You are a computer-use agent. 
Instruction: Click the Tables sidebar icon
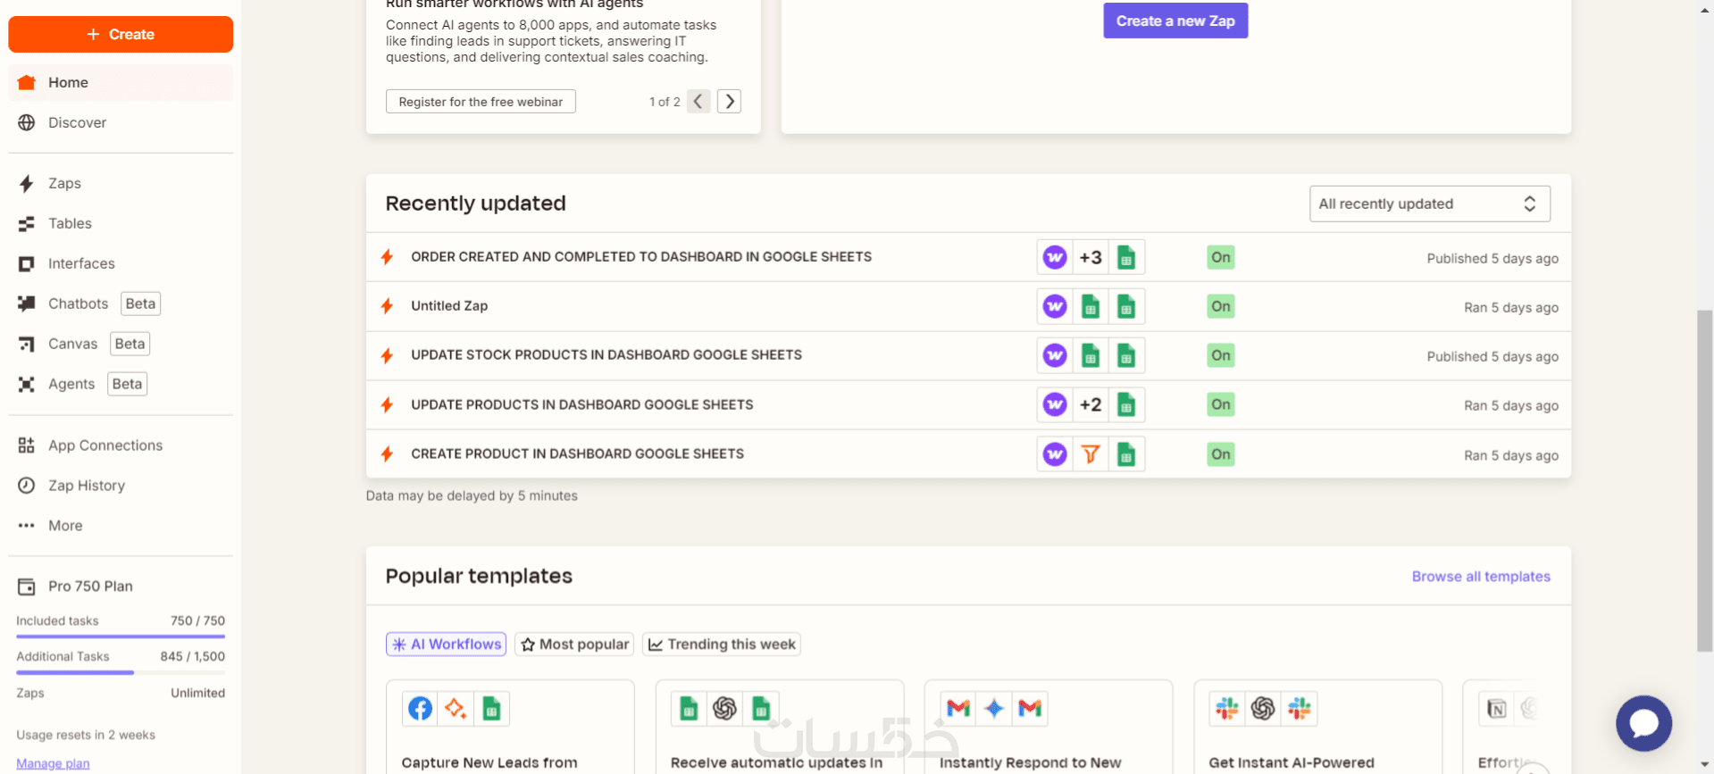pyautogui.click(x=27, y=223)
